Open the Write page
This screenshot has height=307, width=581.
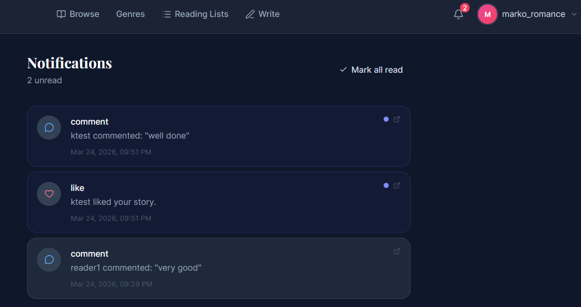click(263, 14)
